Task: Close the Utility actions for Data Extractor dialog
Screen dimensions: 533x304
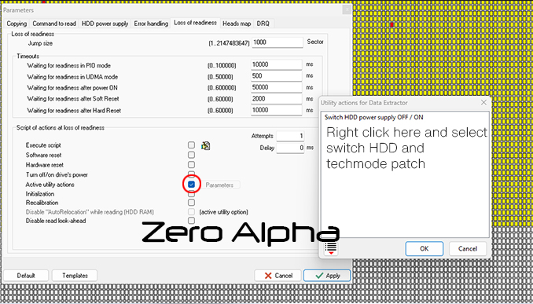Action: (483, 103)
